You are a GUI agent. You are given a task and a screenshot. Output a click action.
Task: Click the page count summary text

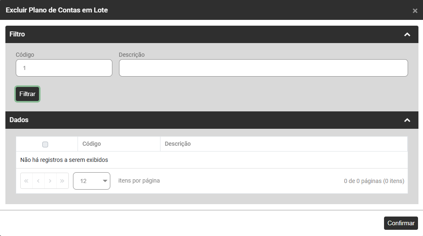point(374,181)
